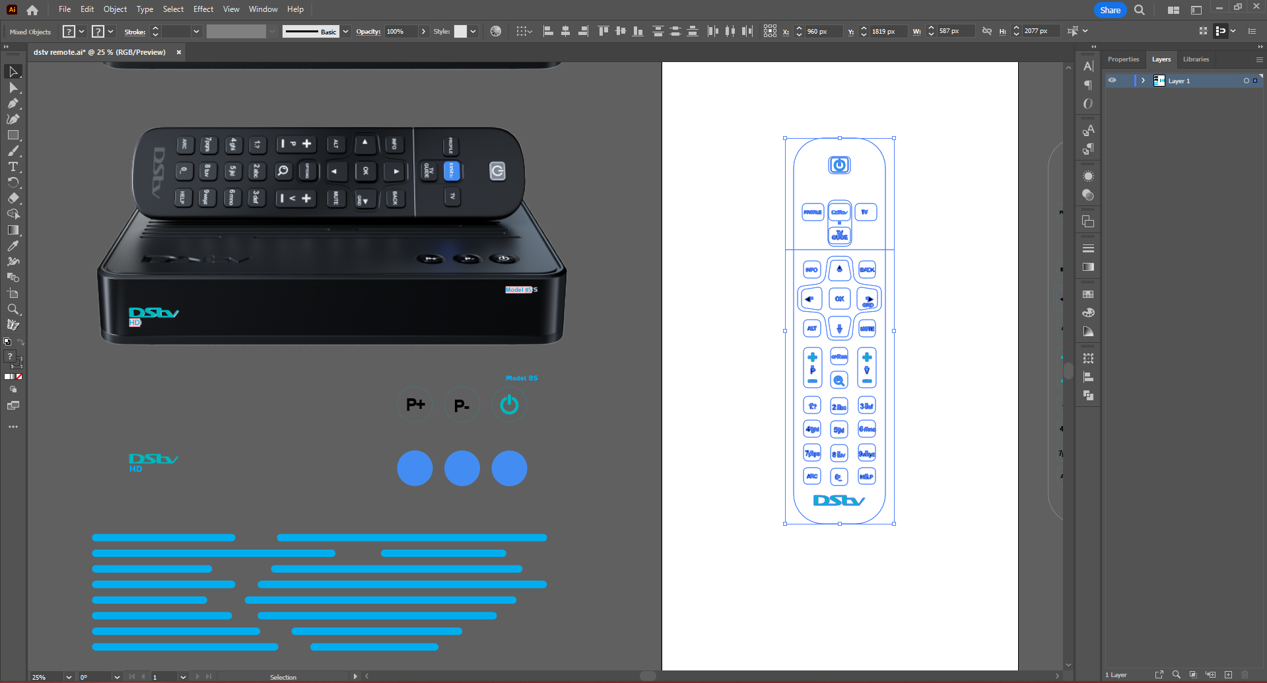Click Fill swatch in control bar
The height and width of the screenshot is (683, 1267).
tap(69, 31)
